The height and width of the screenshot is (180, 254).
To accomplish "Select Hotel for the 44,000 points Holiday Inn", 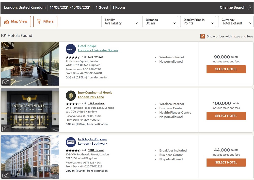I will click(x=226, y=162).
